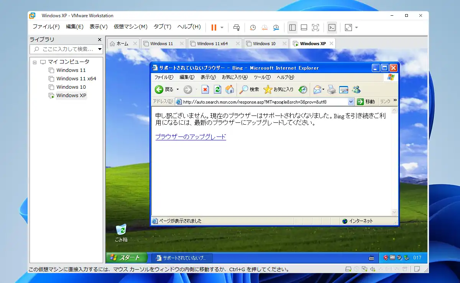The image size is (460, 283).
Task: Enter full screen mode via toolbar icon
Action: point(315,28)
